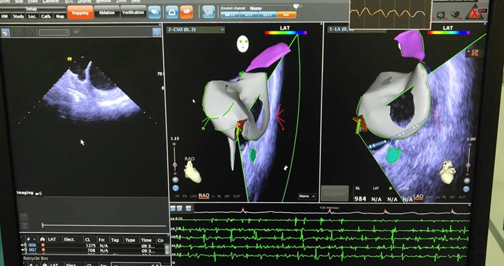
Task: Click the speaker icon beside Imaging label
Action: [x=38, y=194]
